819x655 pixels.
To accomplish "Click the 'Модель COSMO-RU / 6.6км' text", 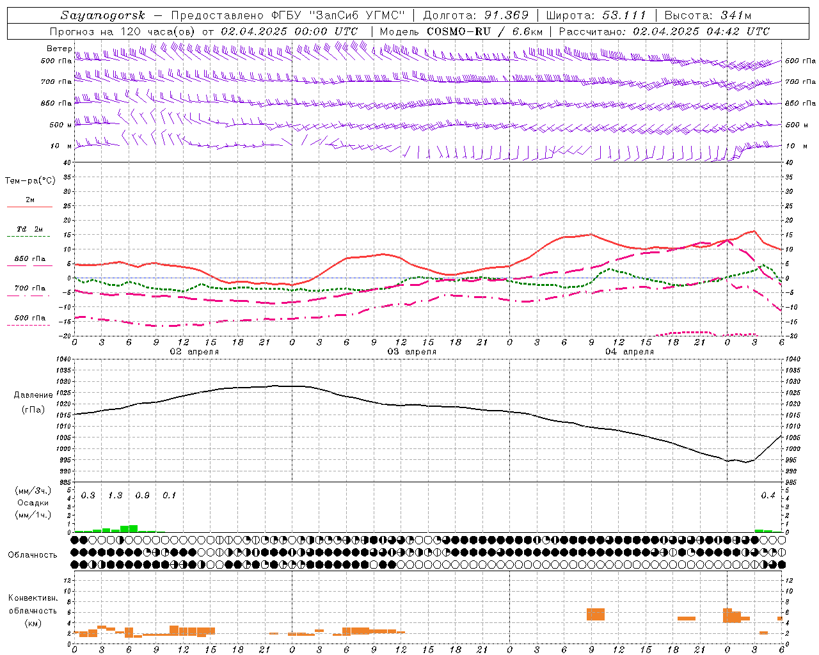I will click(x=461, y=31).
